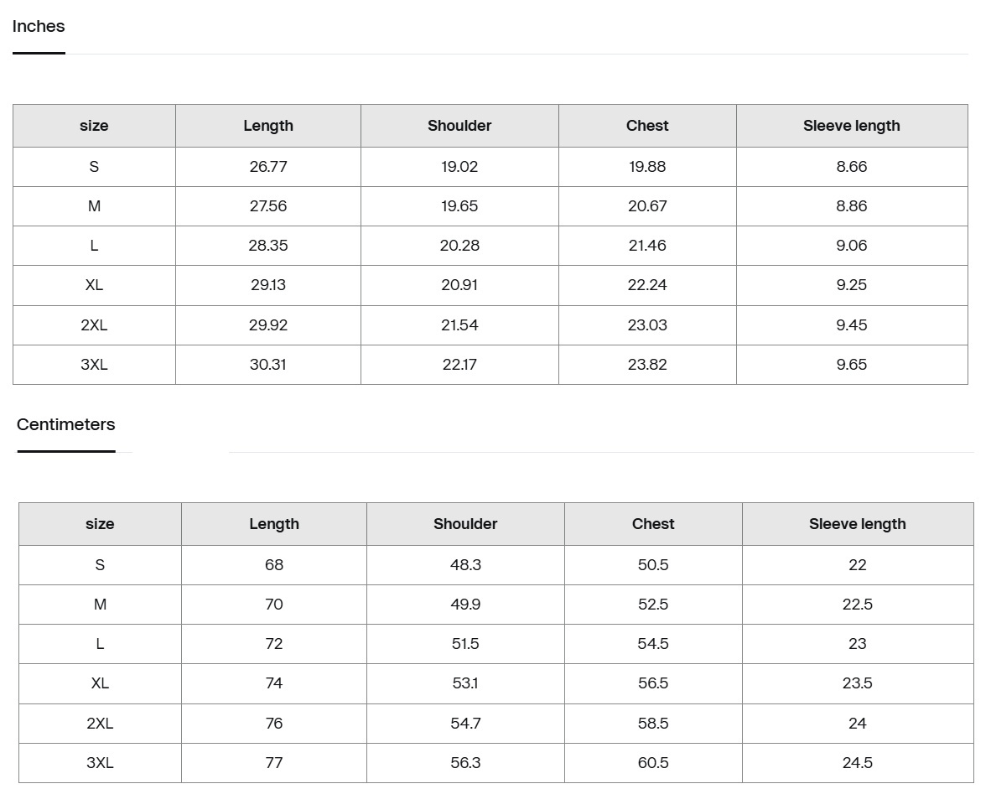Screen dimensions: 991x789
Task: Select the 3XL row label in inches table
Action: pyautogui.click(x=94, y=365)
